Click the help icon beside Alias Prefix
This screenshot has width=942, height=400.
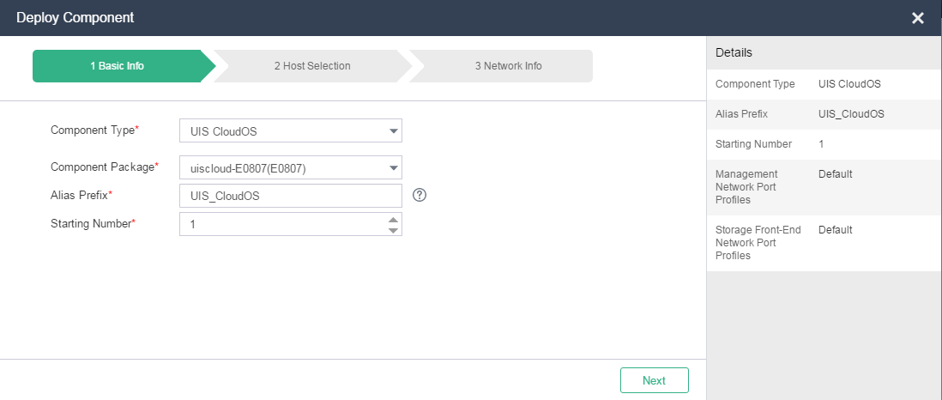click(420, 195)
